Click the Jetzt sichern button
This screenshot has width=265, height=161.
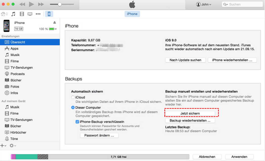tap(190, 113)
